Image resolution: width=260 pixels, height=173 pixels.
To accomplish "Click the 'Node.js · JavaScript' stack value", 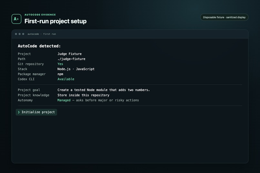I will tap(76, 69).
